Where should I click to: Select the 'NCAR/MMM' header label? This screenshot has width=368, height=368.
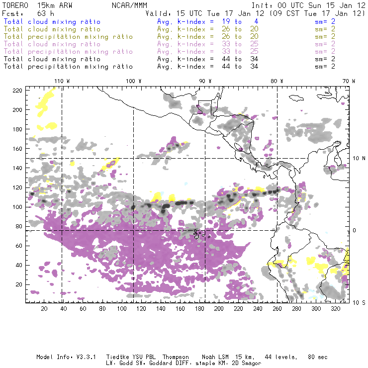click(x=129, y=5)
